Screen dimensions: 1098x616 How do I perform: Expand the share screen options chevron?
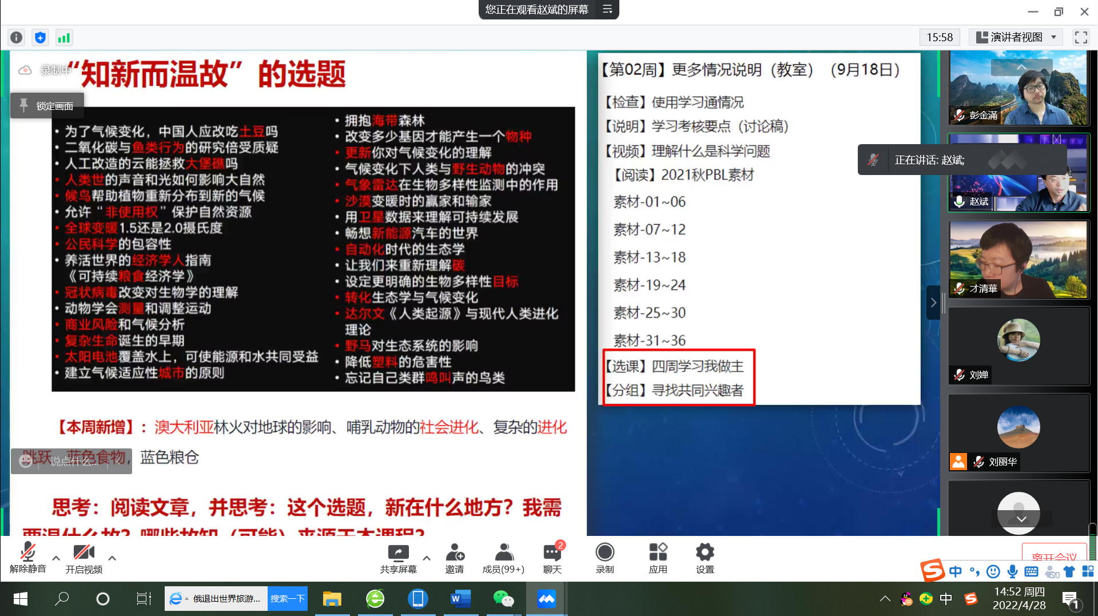tap(426, 558)
